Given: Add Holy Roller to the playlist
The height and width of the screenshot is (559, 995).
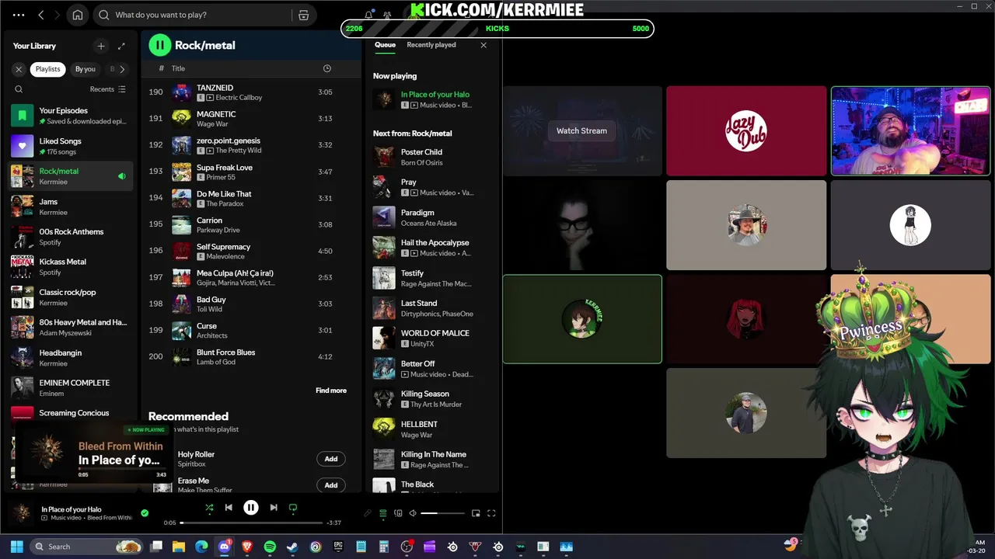Looking at the screenshot, I should (331, 459).
